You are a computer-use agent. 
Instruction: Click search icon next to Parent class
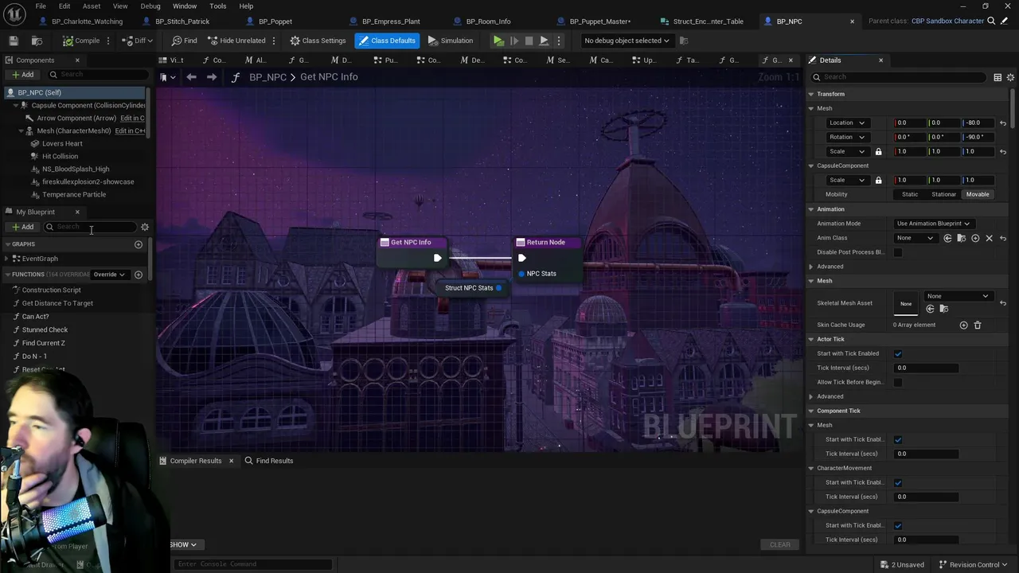[991, 21]
